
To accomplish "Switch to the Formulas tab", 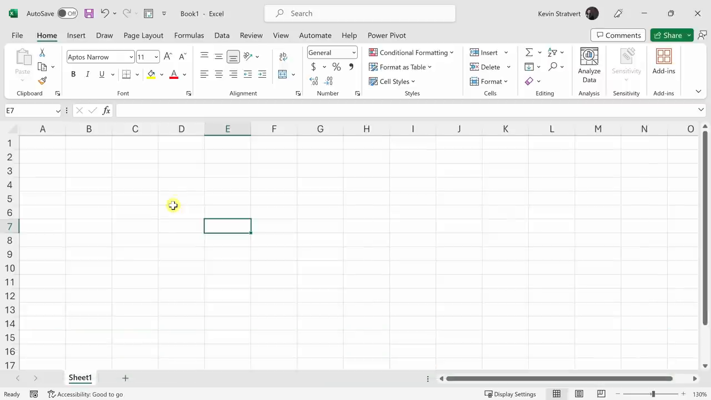I will pyautogui.click(x=189, y=35).
